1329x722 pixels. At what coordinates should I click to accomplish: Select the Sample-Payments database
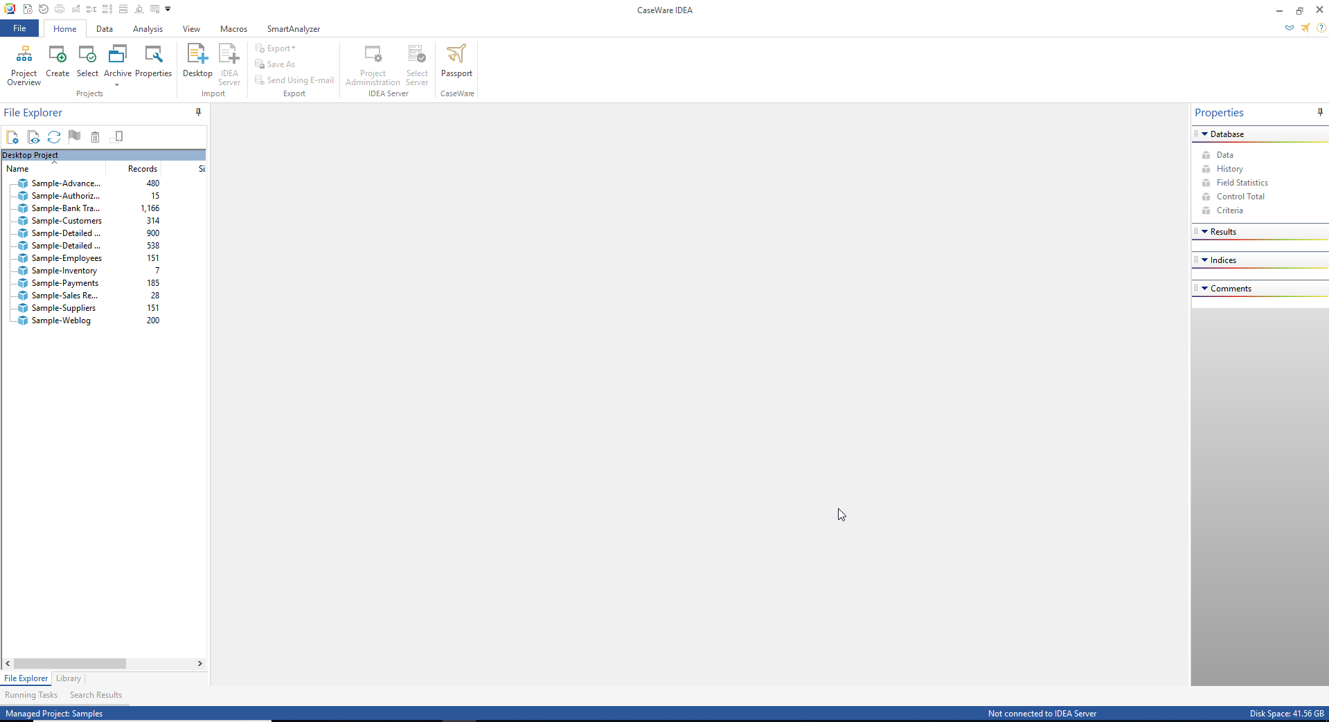click(64, 283)
